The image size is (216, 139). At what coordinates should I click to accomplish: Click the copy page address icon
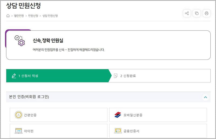[x=197, y=13]
